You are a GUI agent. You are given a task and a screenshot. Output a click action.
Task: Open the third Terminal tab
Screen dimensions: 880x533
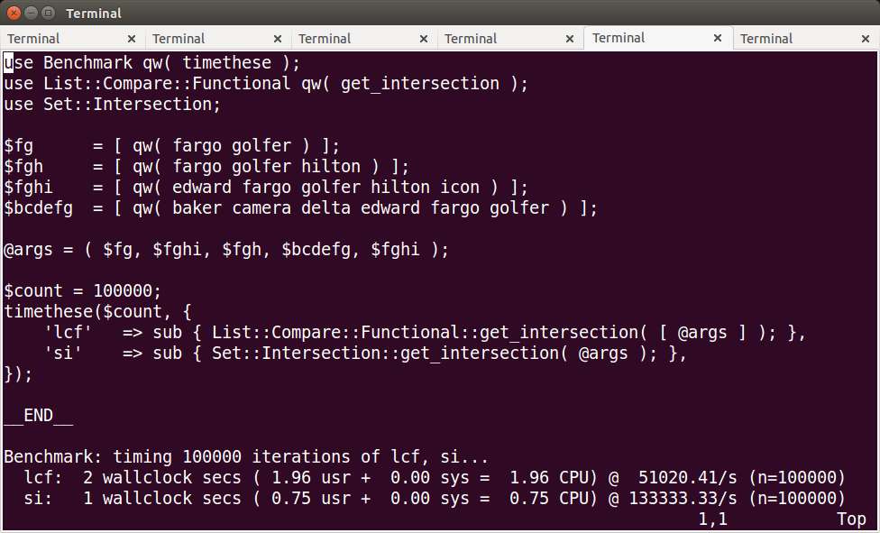325,39
